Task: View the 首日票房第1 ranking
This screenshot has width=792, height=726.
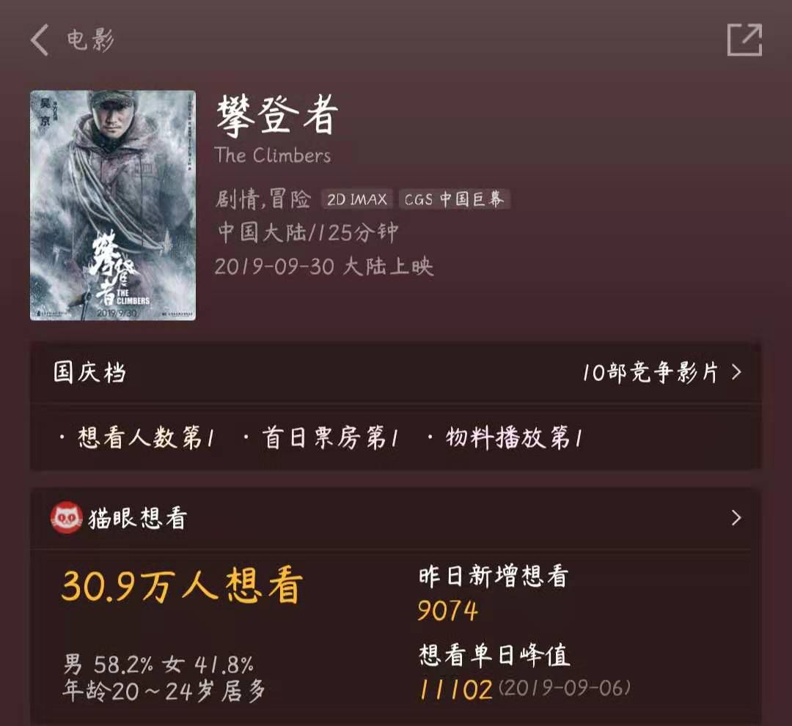Action: click(x=330, y=437)
